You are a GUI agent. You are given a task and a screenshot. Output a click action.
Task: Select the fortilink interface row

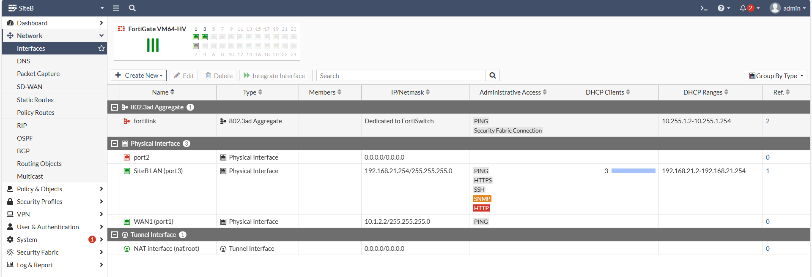[459, 125]
